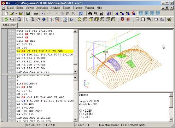Viewport: 175px width, 128px height.
Task: Open a file with the open folder icon
Action: 12,13
